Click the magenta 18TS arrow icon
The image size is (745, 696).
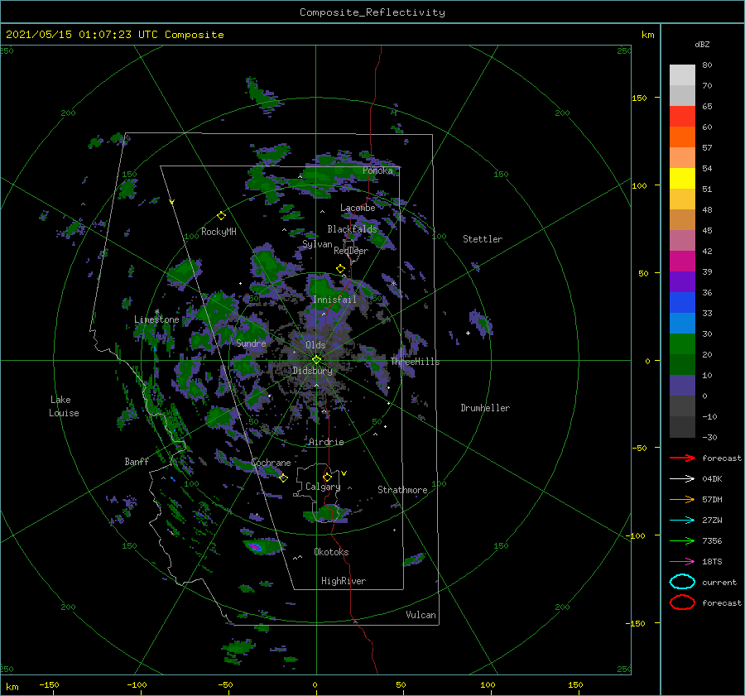point(682,562)
